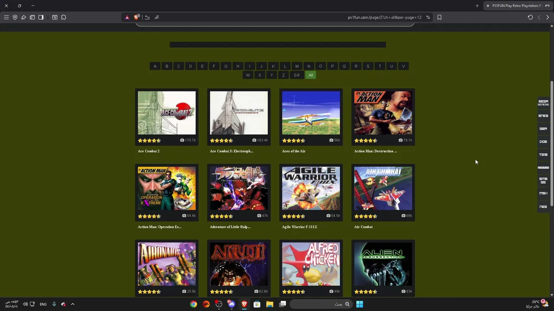Reload the page with the refresh icon

click(x=530, y=17)
